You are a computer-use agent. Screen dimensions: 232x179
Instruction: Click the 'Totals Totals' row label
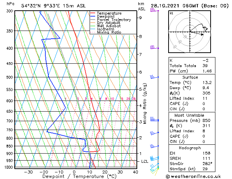click(x=183, y=66)
